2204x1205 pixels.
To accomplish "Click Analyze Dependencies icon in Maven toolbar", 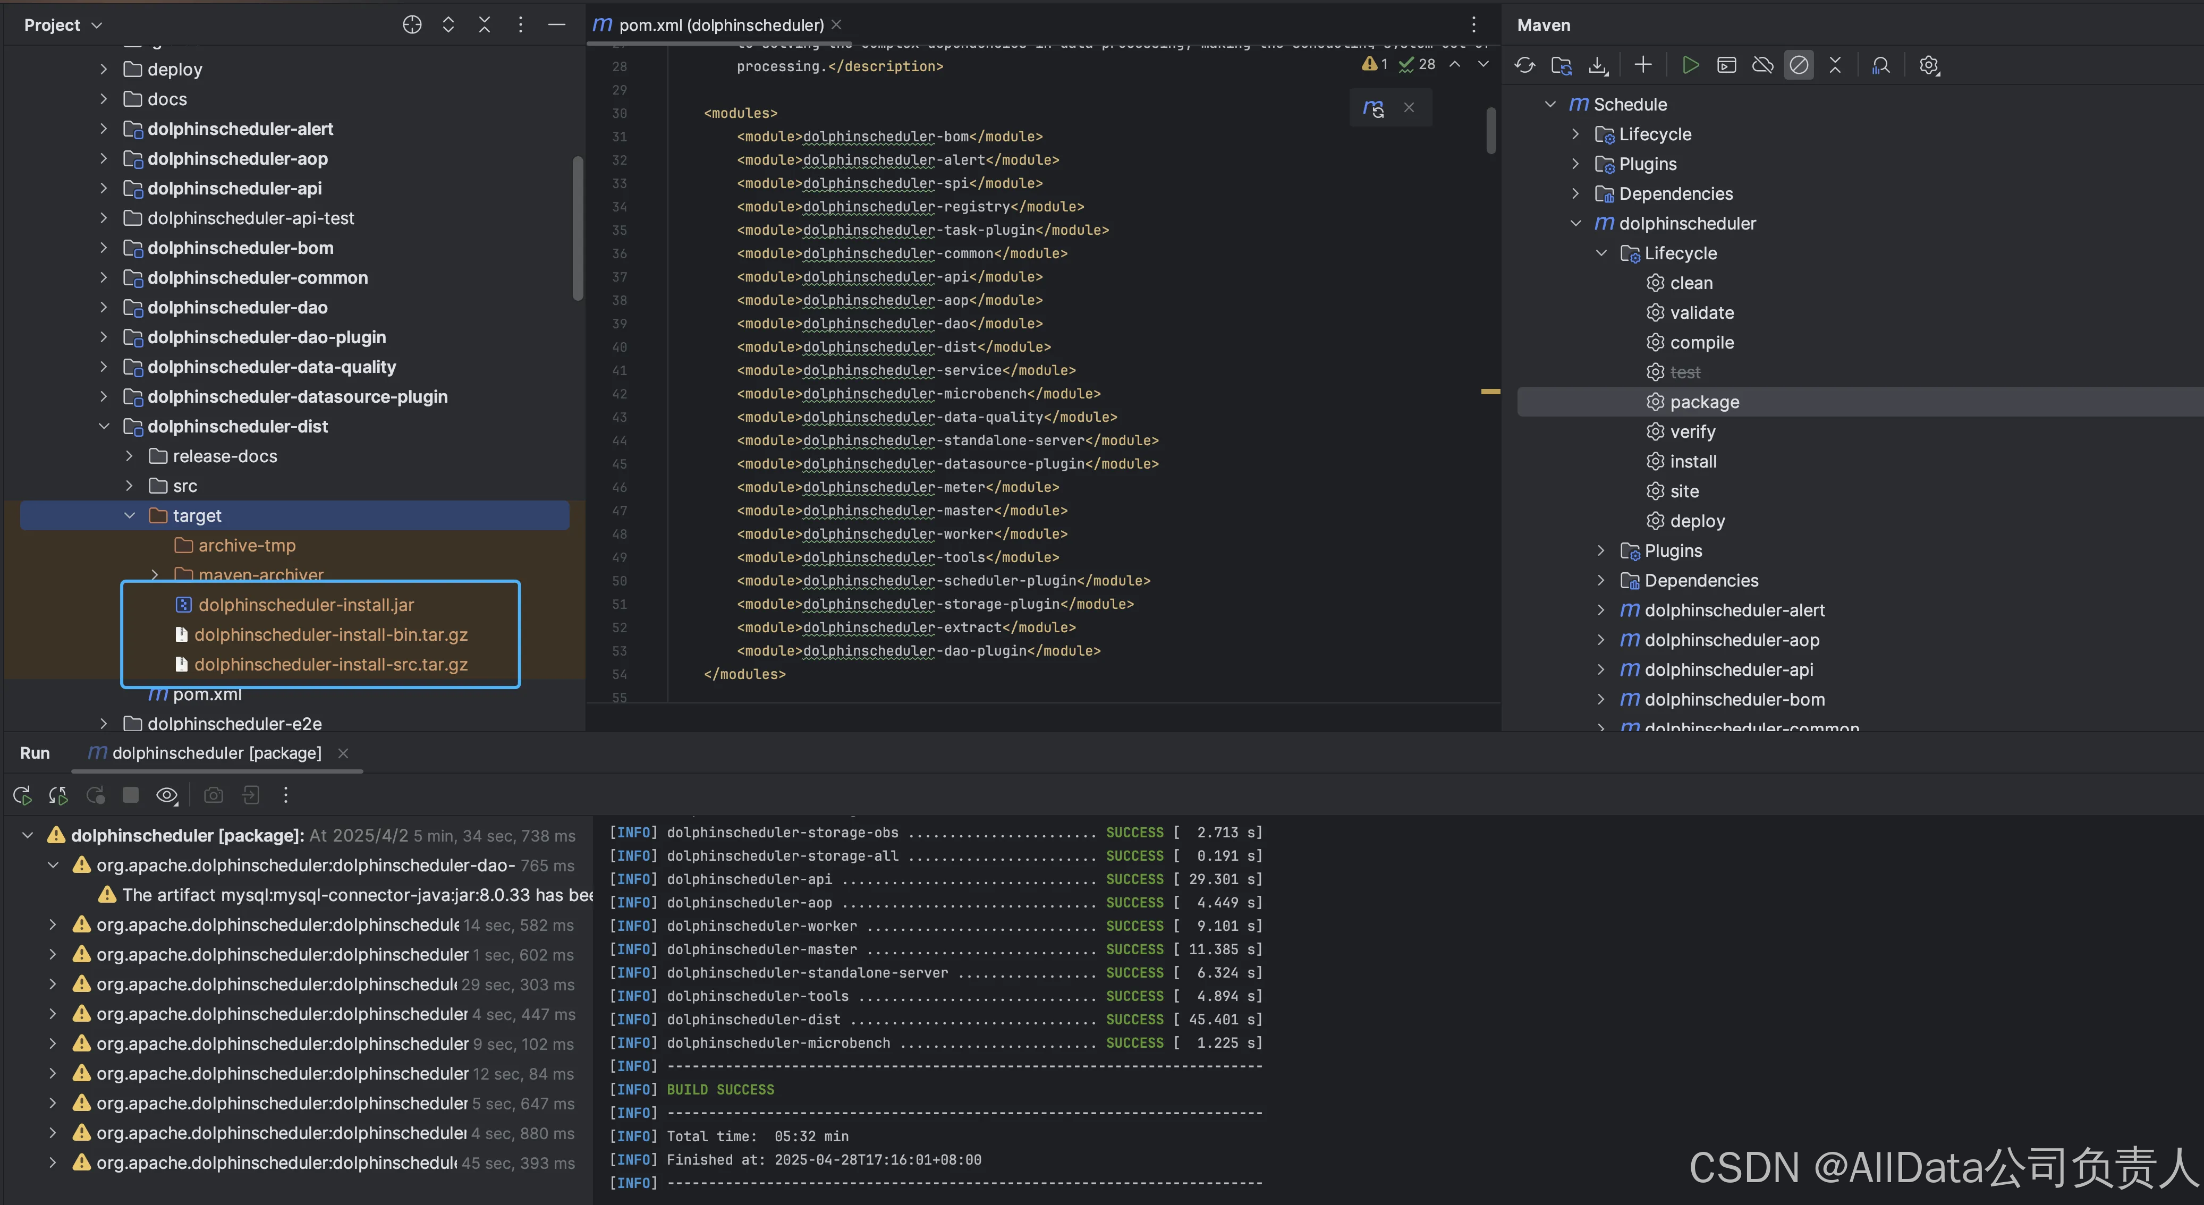I will (x=1880, y=65).
